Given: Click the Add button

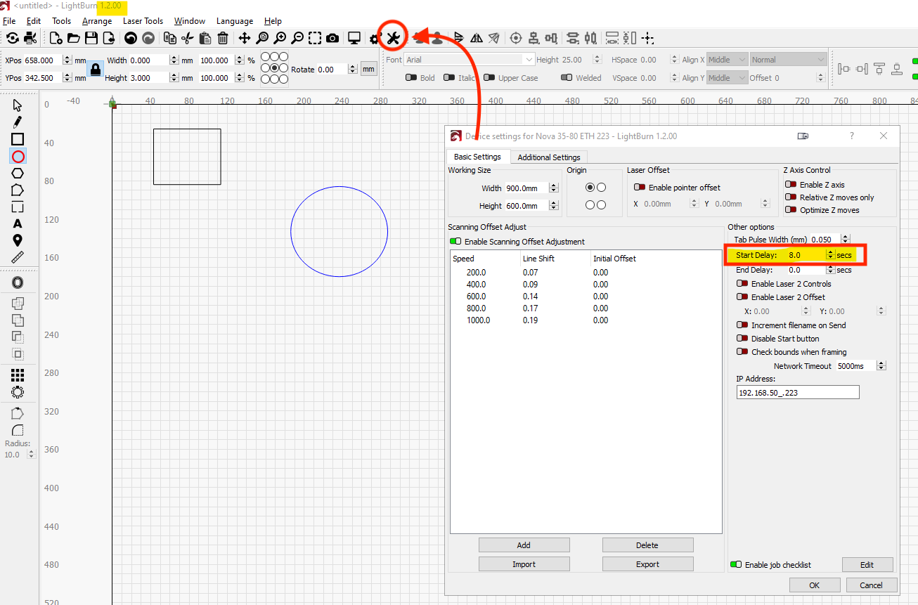Looking at the screenshot, I should [524, 545].
